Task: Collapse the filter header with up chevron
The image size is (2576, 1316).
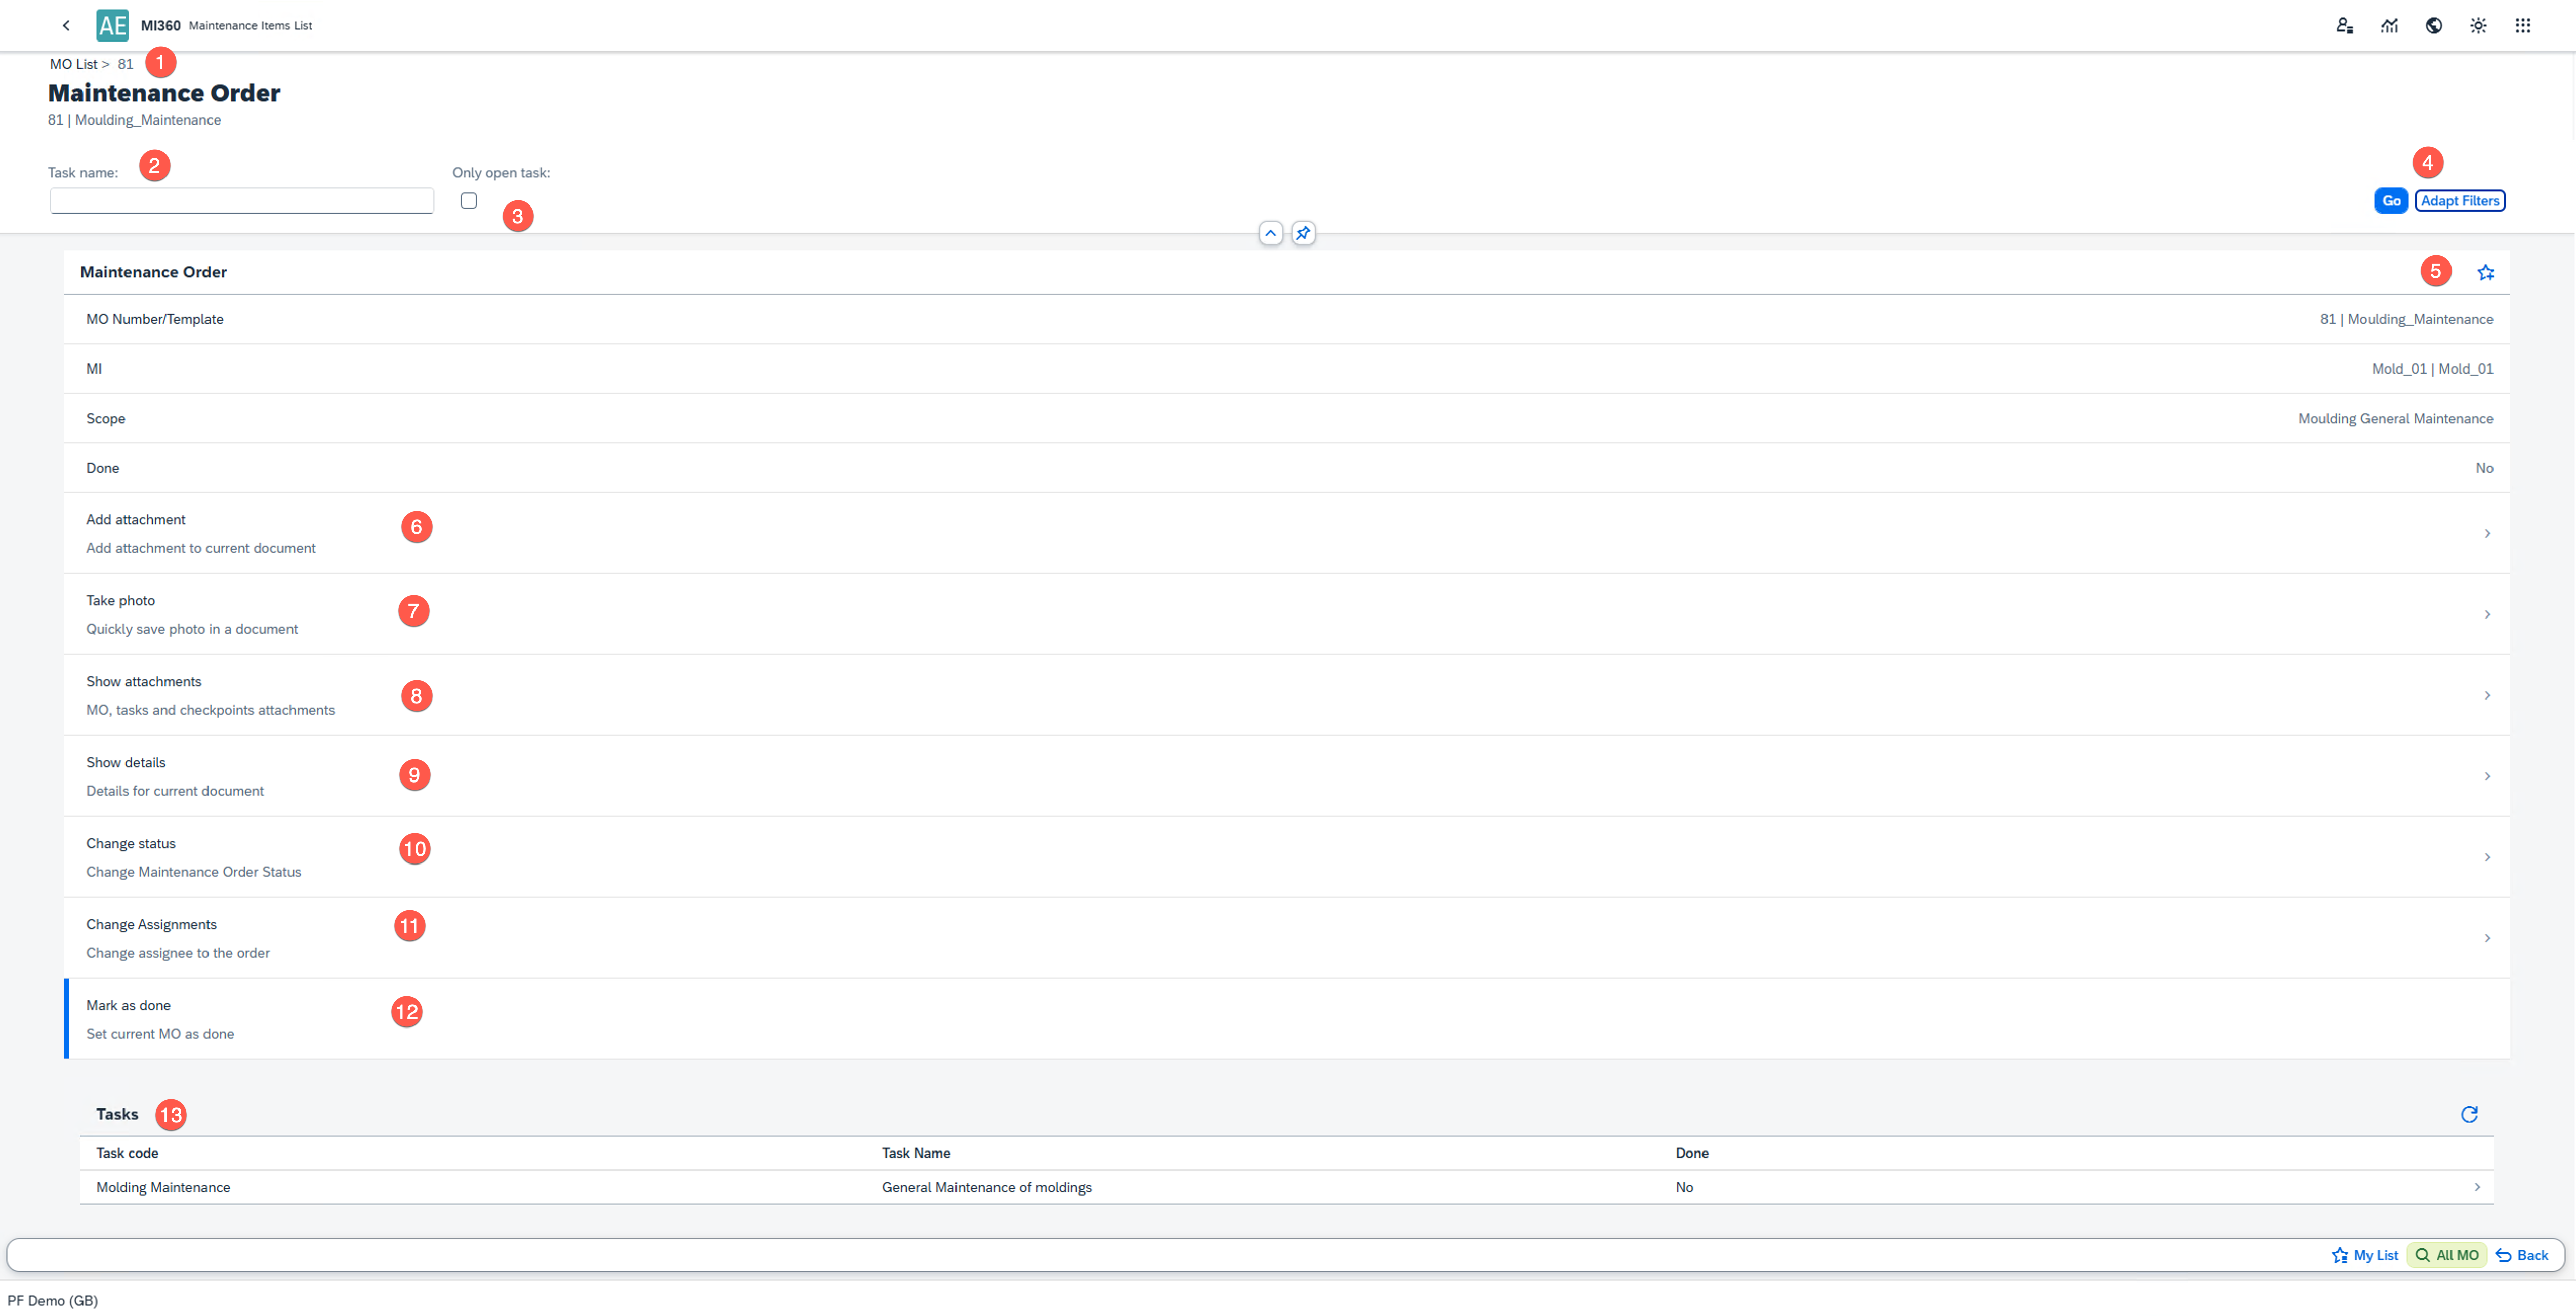Action: coord(1270,233)
